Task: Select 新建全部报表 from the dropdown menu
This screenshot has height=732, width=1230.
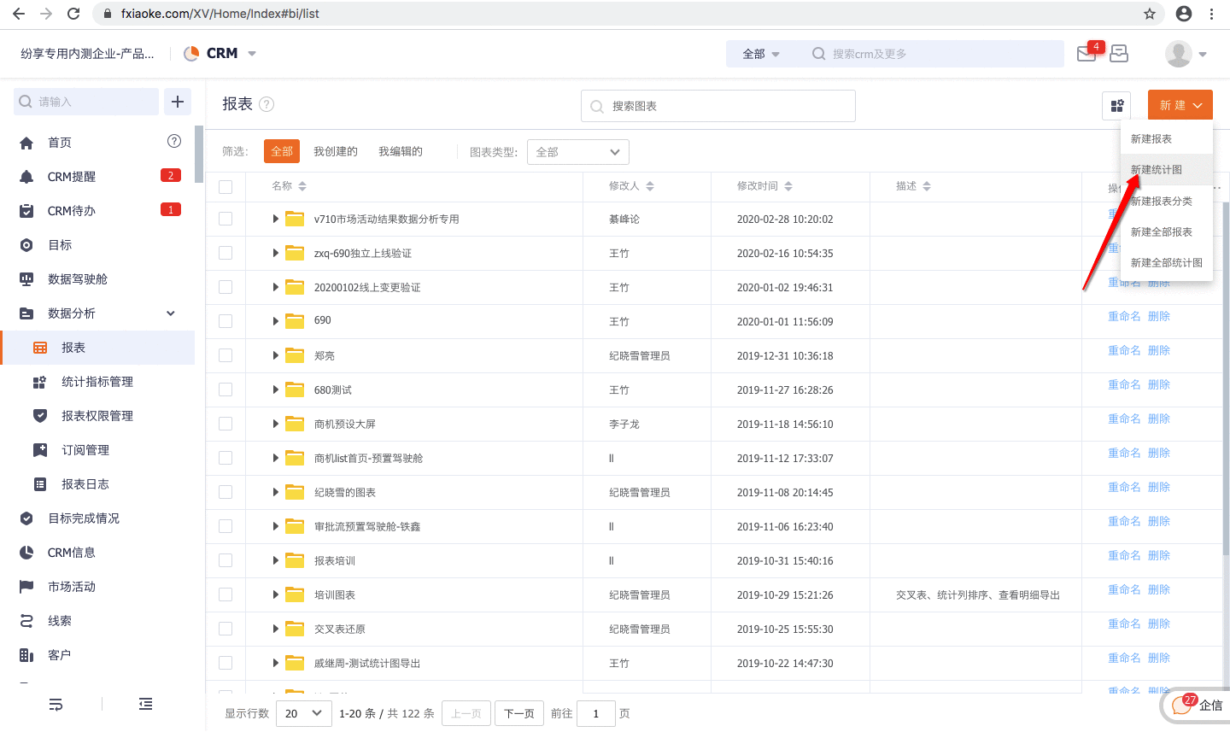Action: [x=1167, y=231]
